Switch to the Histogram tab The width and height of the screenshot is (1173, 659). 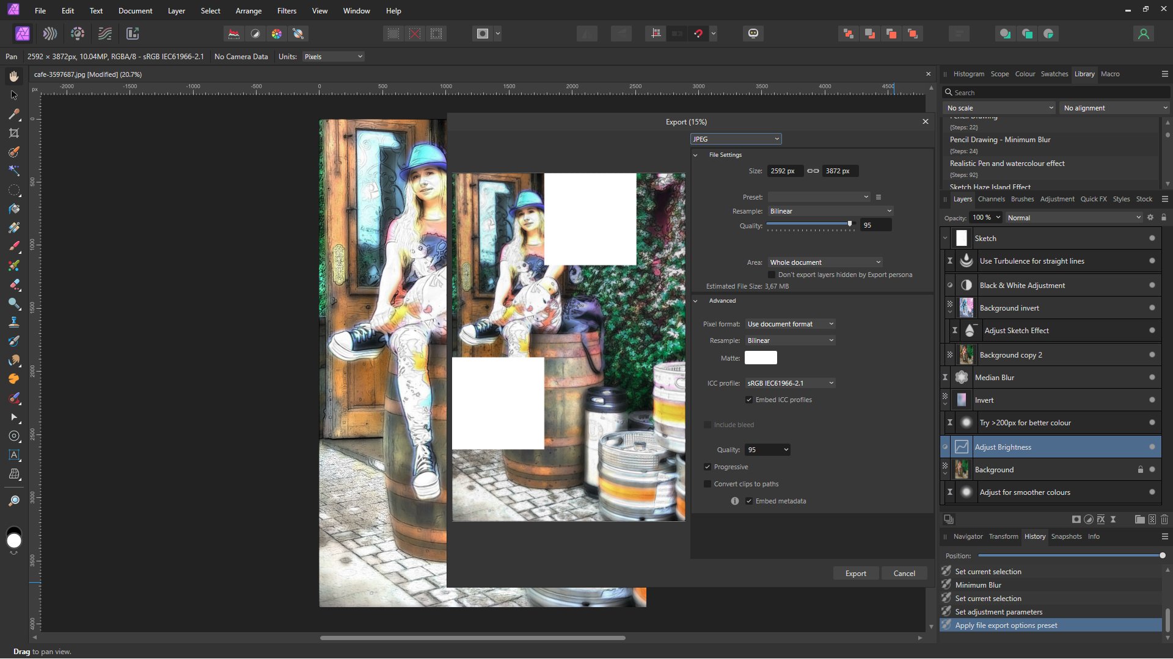click(968, 74)
